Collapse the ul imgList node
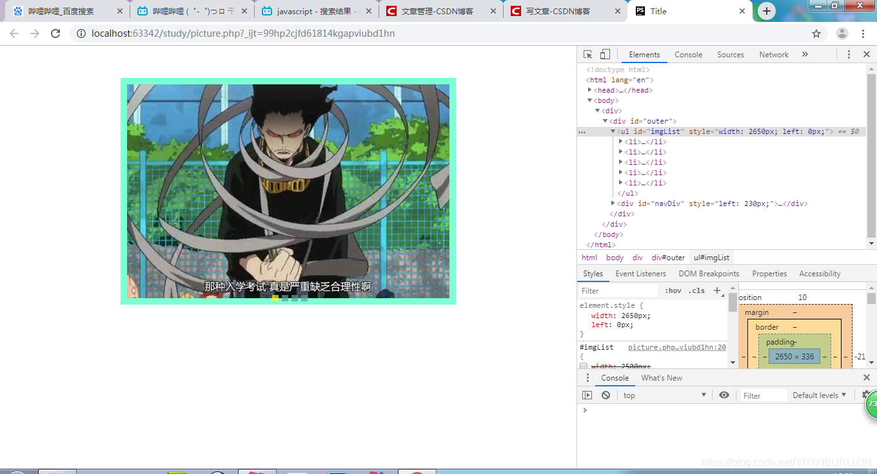 tap(613, 131)
